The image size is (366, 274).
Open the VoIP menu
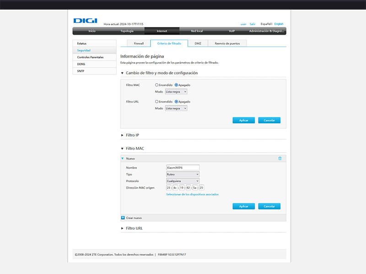click(x=231, y=31)
